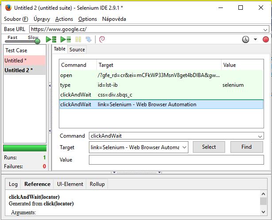
Task: Click the Target column header
Action: 159,65
